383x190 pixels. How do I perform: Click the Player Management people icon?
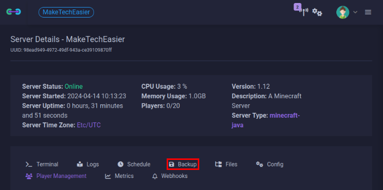point(29,176)
